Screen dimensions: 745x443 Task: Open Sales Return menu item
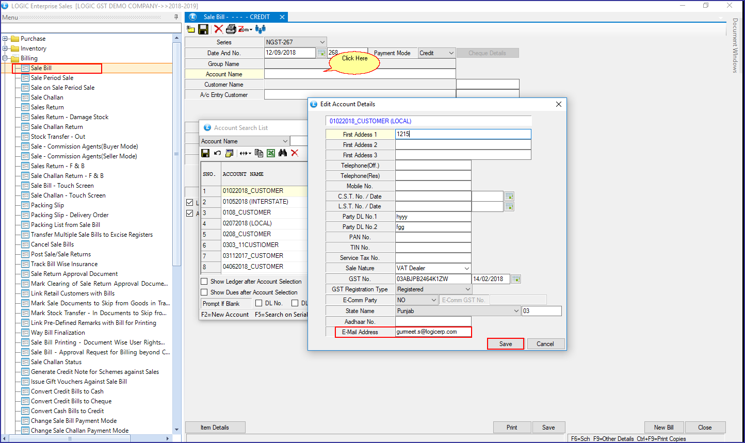point(47,107)
